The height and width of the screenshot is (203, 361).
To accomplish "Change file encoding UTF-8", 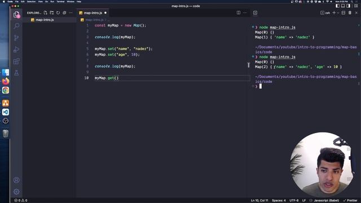I will [294, 201].
